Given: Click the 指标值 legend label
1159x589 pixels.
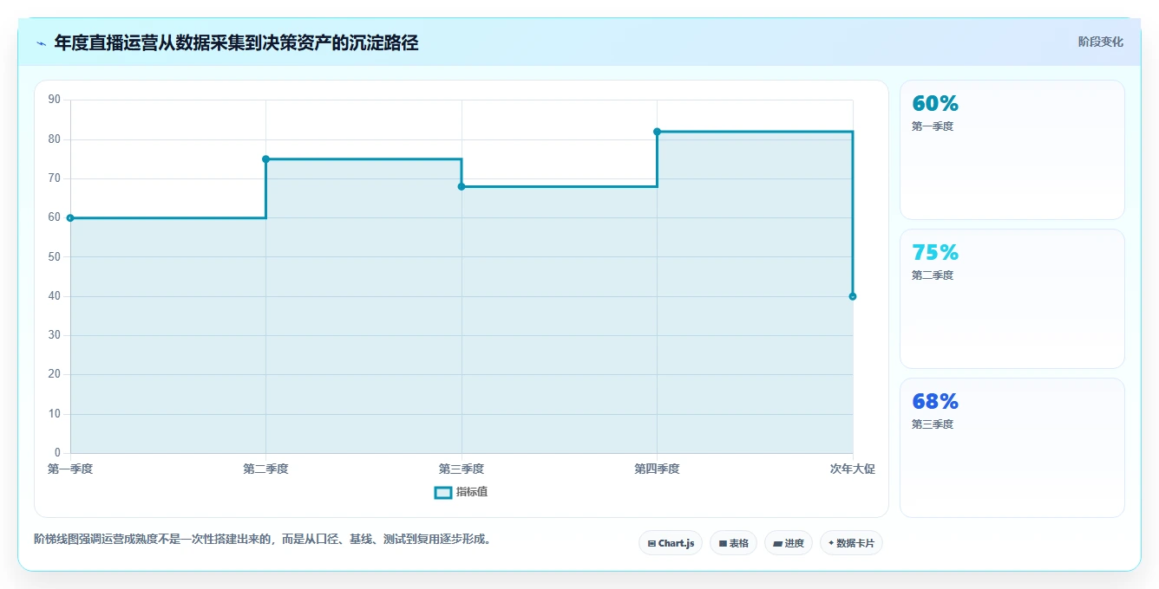Looking at the screenshot, I should 472,492.
